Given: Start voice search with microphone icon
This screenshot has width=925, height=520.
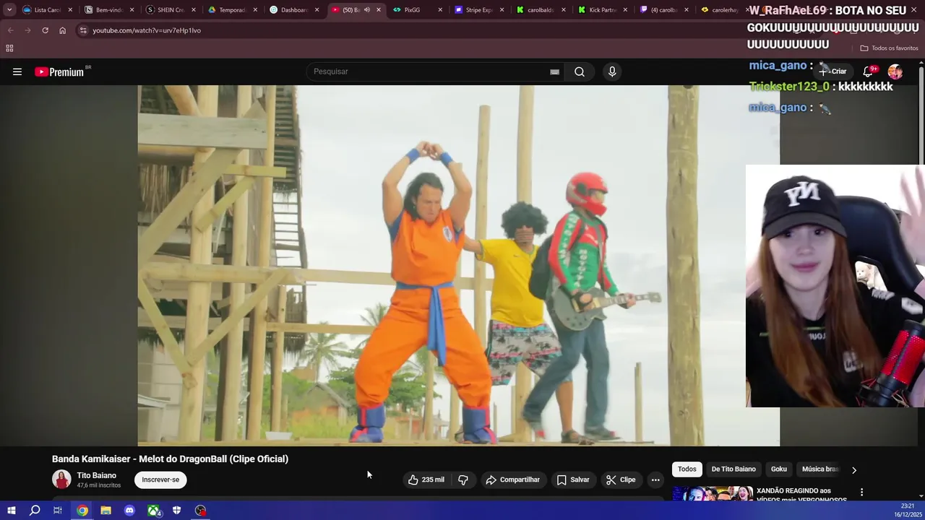Looking at the screenshot, I should click(612, 71).
